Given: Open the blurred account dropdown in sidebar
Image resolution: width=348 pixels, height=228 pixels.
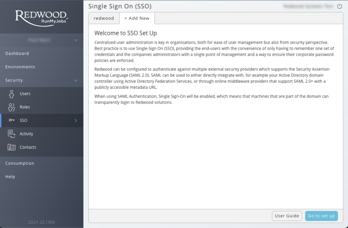Looking at the screenshot, I should pyautogui.click(x=41, y=40).
